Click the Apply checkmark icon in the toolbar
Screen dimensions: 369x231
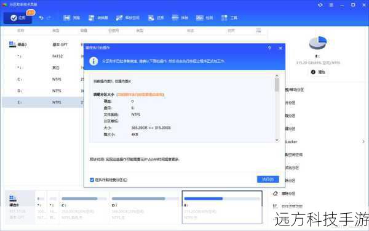coord(14,18)
